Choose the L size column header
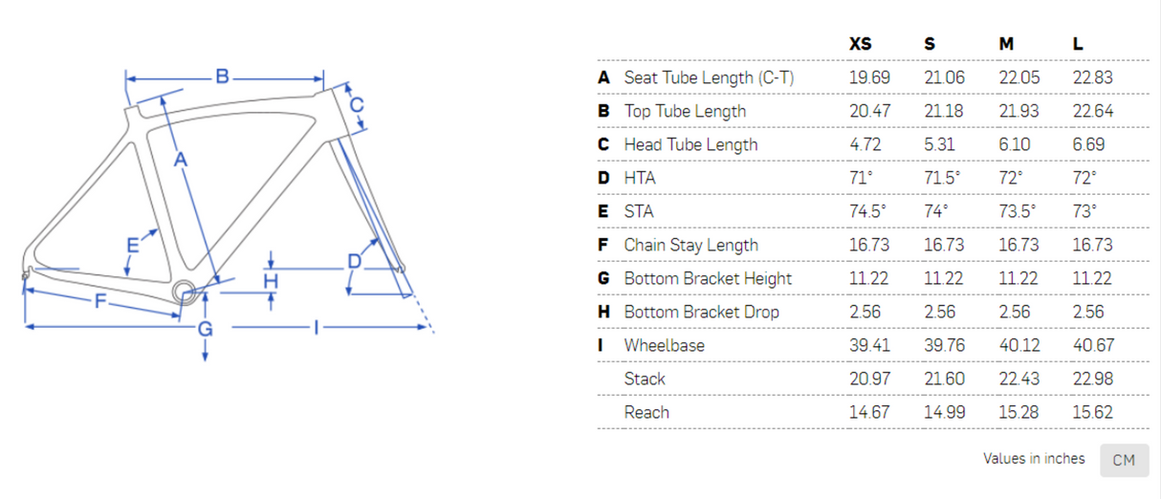 pos(1079,44)
